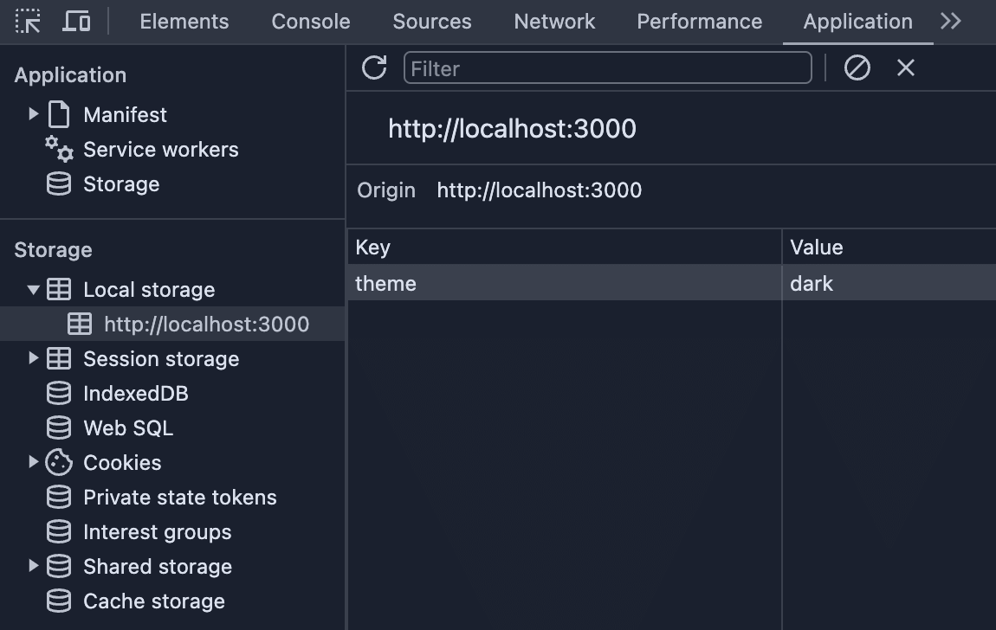The height and width of the screenshot is (630, 996).
Task: Click the IndexedDB database icon
Action: click(58, 393)
